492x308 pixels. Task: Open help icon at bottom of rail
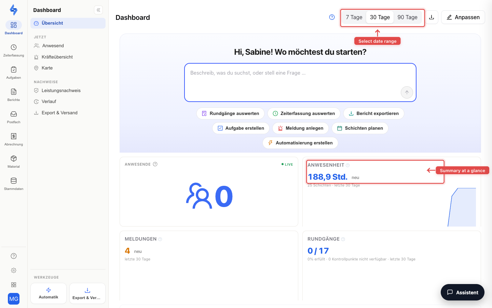pos(14,256)
